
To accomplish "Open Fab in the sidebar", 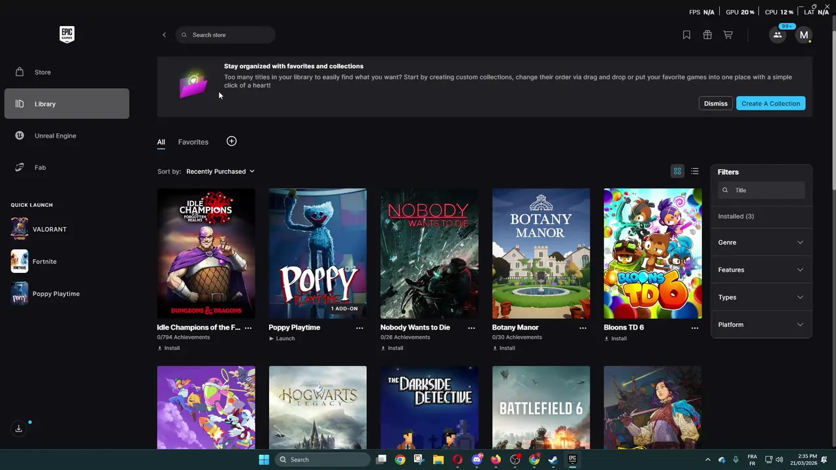I will [x=67, y=167].
